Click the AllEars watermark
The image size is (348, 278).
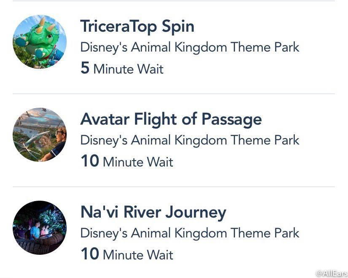pyautogui.click(x=332, y=273)
